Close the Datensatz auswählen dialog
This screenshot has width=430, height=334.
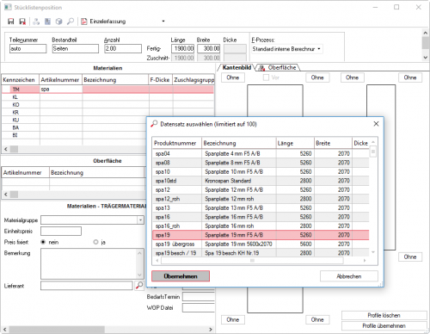pos(376,124)
